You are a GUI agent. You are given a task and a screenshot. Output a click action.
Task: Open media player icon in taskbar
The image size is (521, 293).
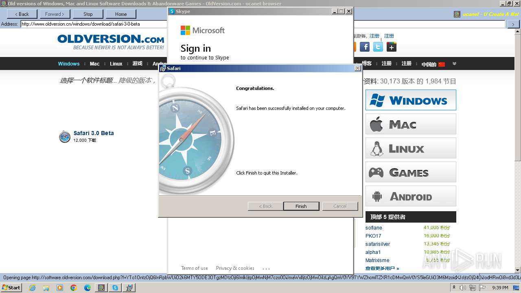(x=60, y=288)
